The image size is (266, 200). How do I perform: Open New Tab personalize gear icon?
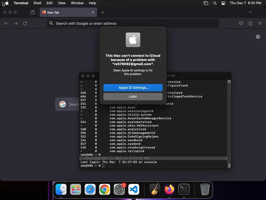[x=258, y=37]
